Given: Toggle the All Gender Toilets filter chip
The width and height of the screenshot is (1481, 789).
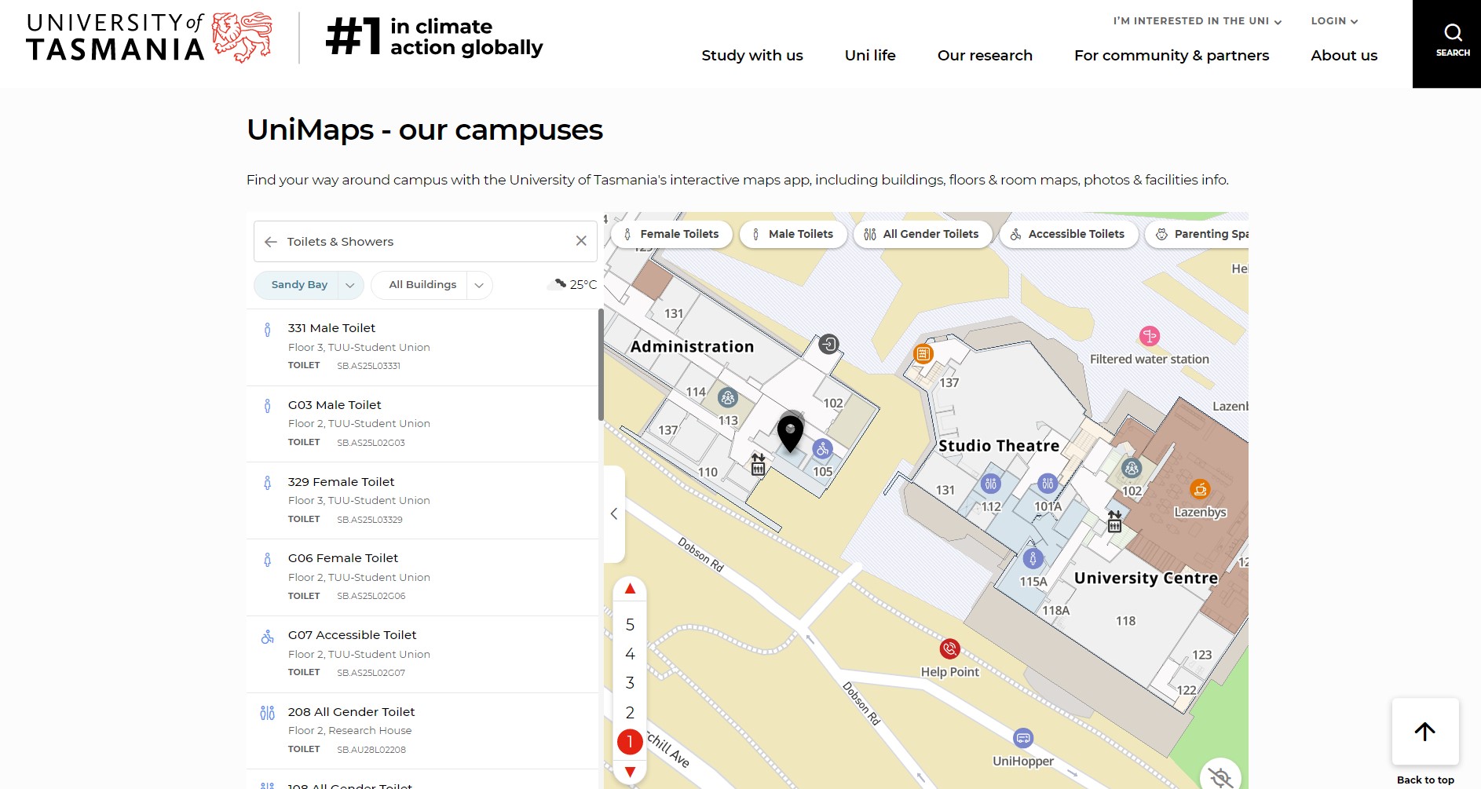Looking at the screenshot, I should [923, 234].
